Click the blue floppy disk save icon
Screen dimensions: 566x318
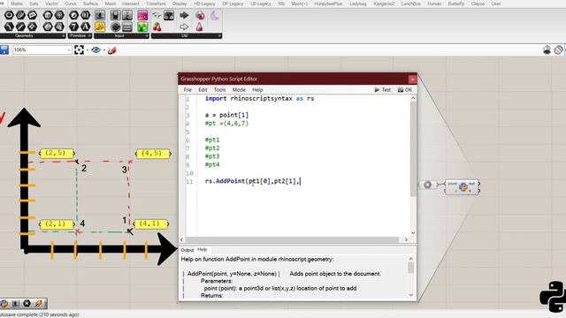click(x=4, y=49)
